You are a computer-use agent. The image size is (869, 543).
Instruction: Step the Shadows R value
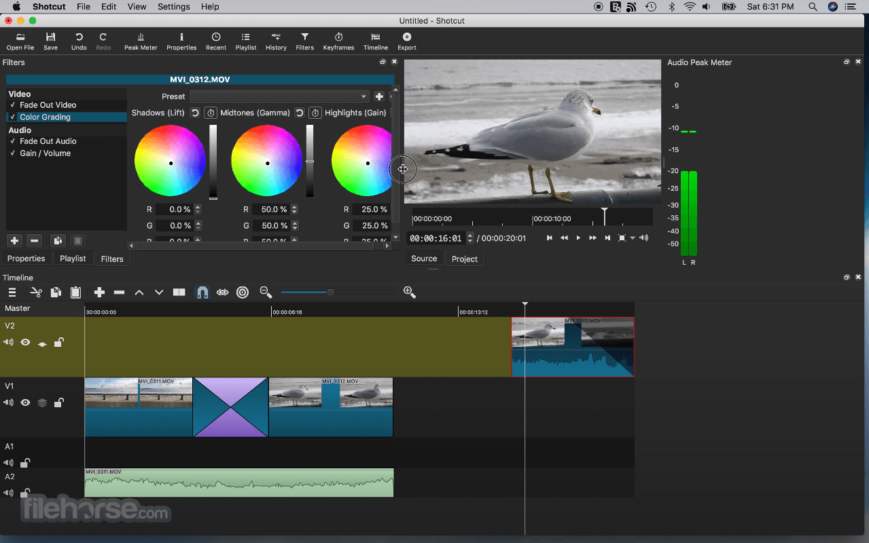(198, 210)
